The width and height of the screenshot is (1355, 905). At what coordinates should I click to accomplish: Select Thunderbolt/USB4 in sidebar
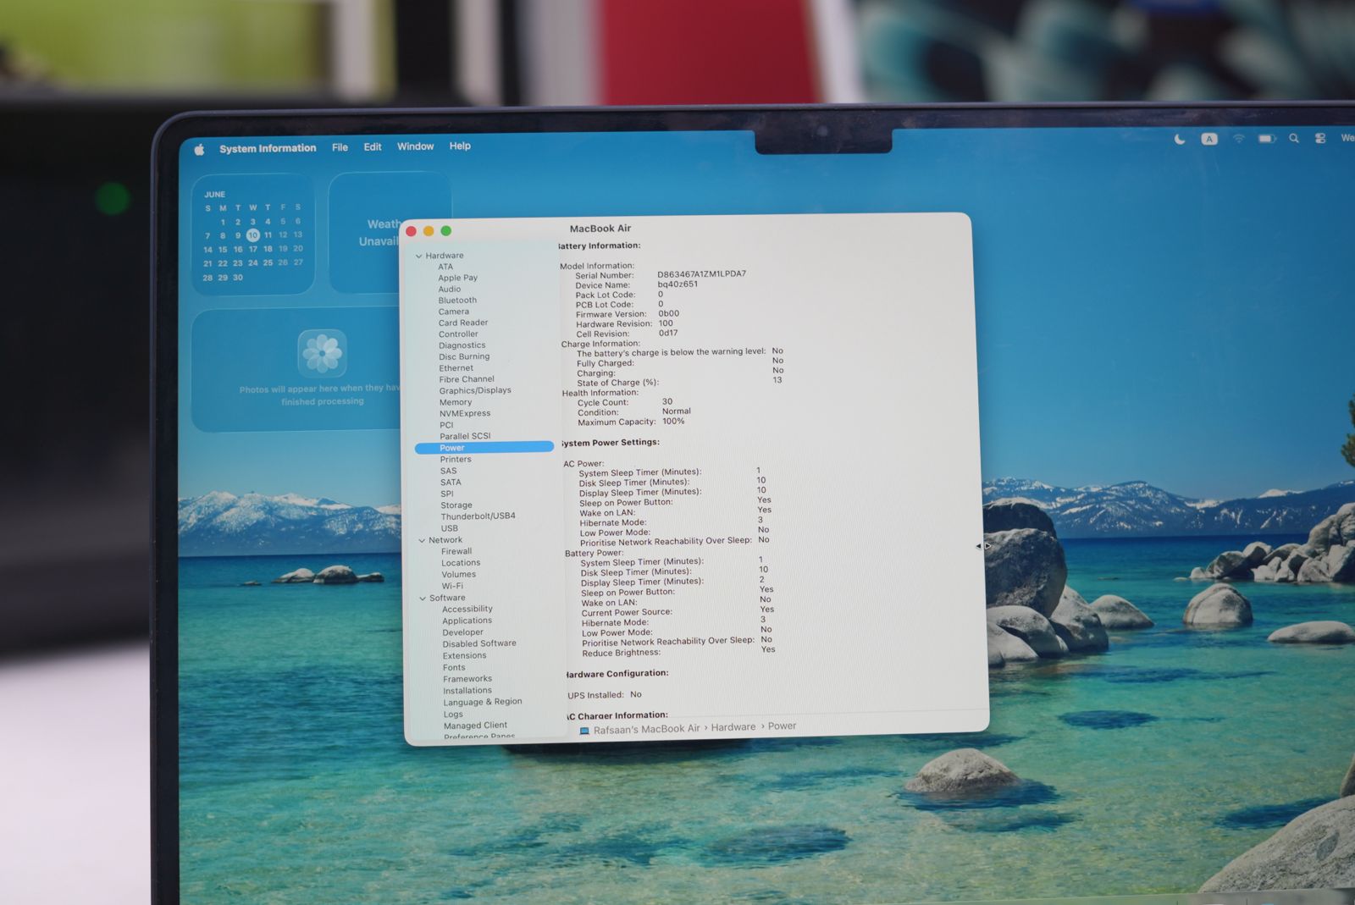478,516
